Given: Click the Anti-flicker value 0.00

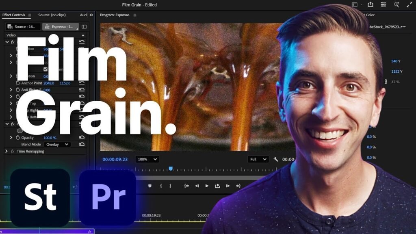Looking at the screenshot, I should [47, 90].
